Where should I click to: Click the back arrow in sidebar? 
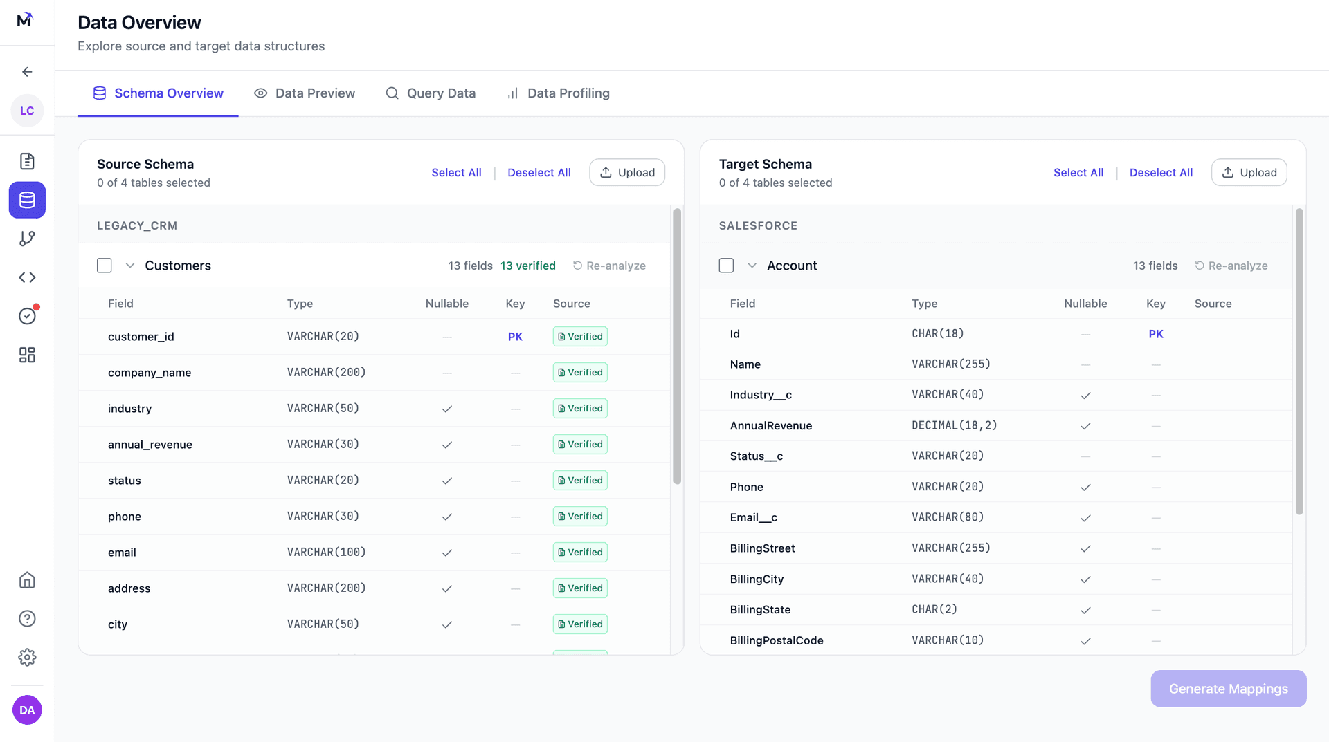coord(27,72)
